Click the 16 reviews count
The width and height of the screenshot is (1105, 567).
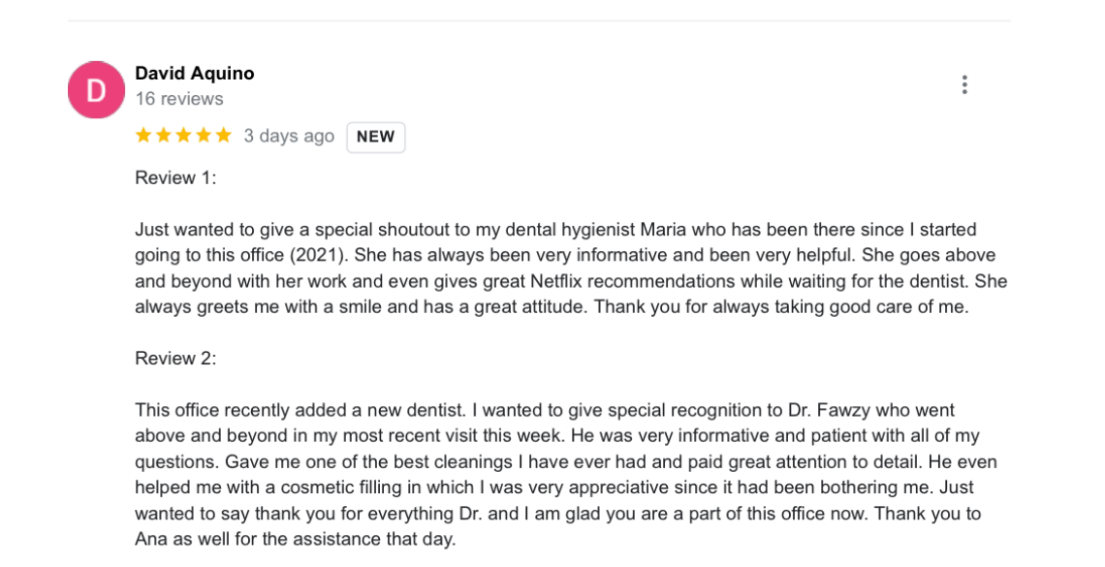tap(179, 99)
